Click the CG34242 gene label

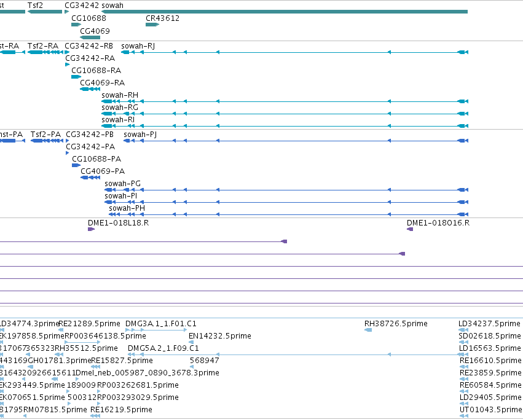tap(82, 6)
